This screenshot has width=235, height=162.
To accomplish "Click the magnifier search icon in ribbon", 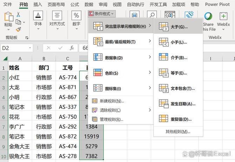I will 152,15.
